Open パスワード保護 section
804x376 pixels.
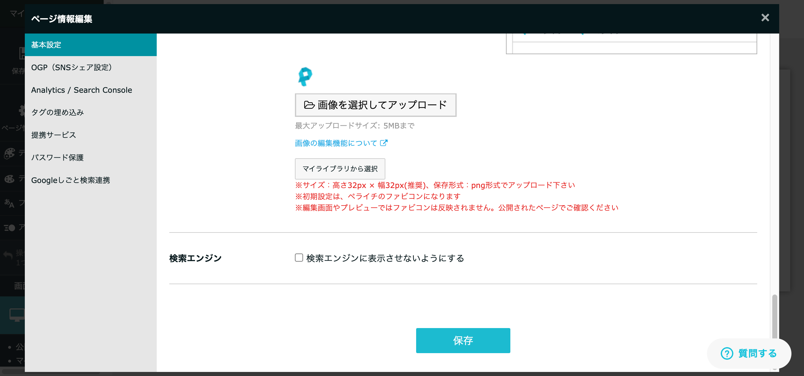click(91, 158)
